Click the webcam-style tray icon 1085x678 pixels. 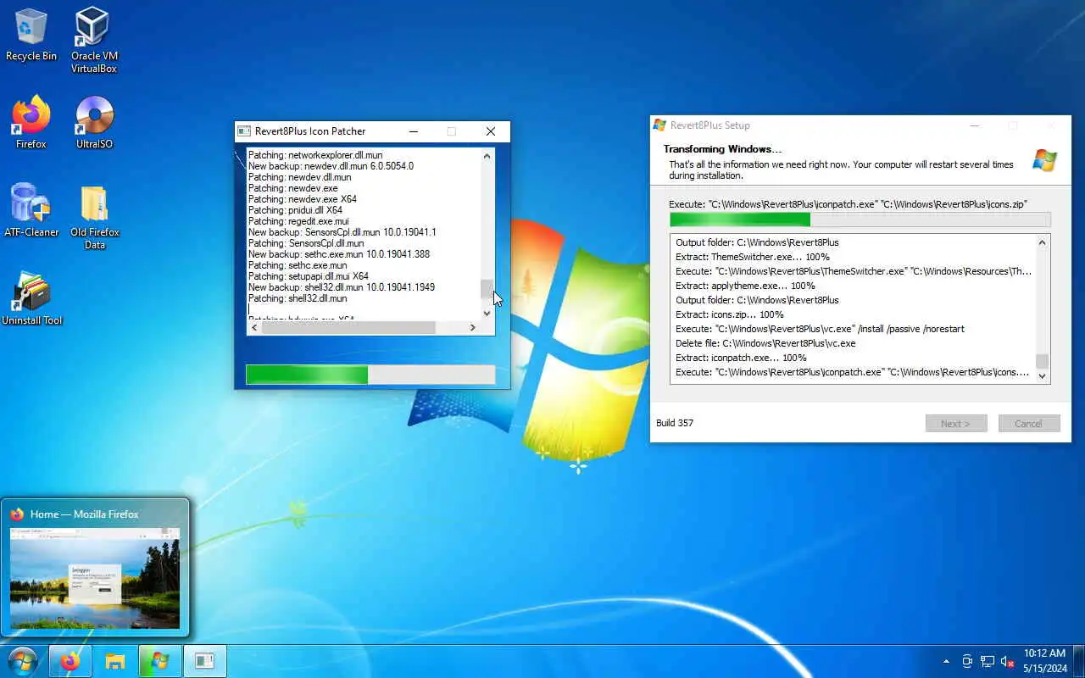[x=967, y=661]
